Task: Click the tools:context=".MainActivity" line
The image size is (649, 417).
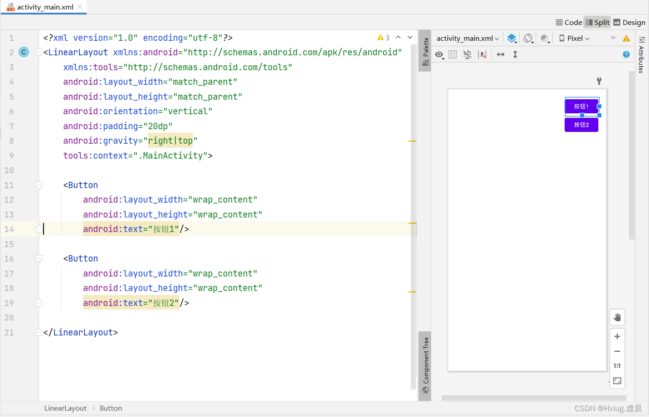Action: point(138,155)
